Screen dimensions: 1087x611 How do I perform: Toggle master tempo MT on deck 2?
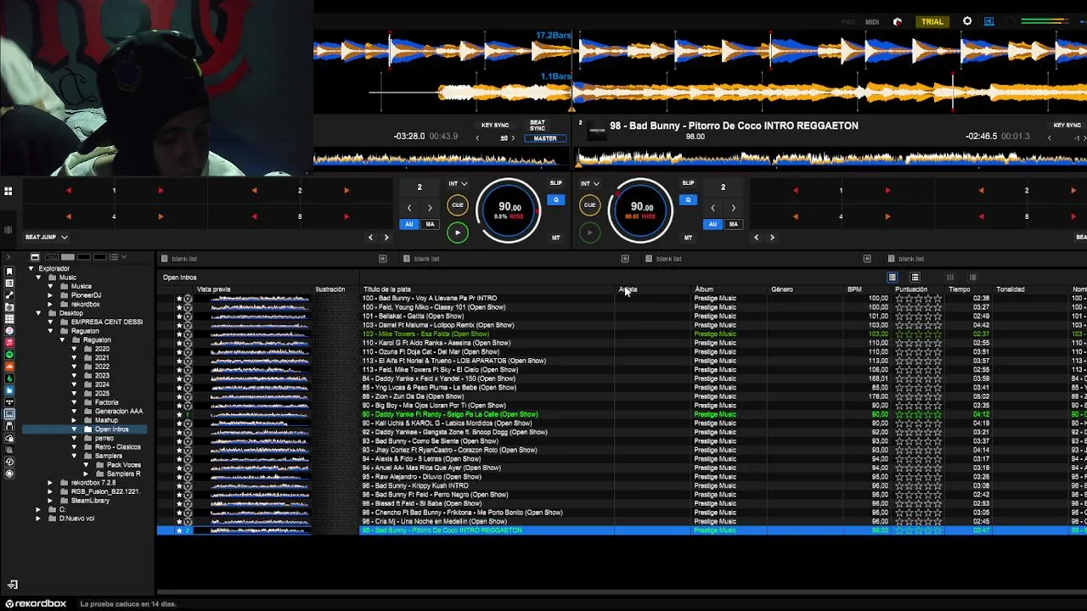[688, 238]
